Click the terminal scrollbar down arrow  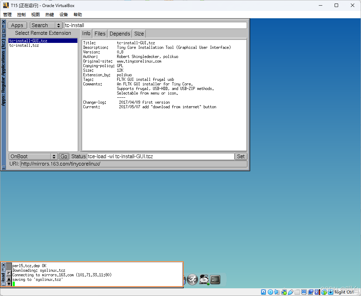9,284
